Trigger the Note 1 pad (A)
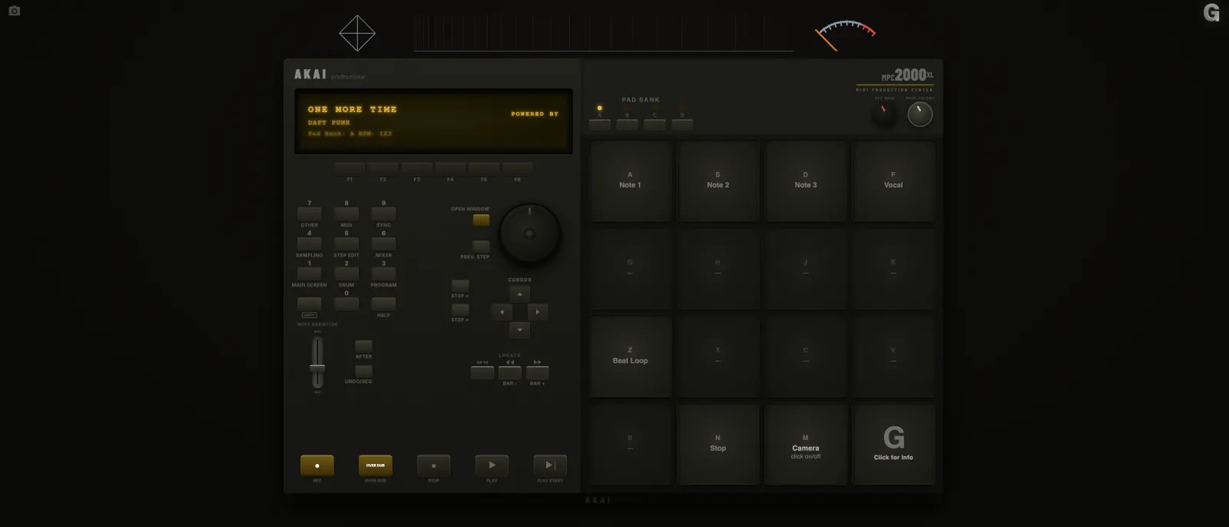This screenshot has width=1229, height=527. [x=631, y=181]
